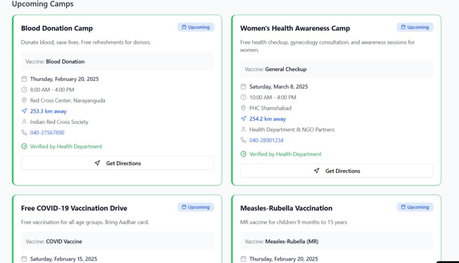Click the text Health Department & NGO Partners

(x=292, y=130)
